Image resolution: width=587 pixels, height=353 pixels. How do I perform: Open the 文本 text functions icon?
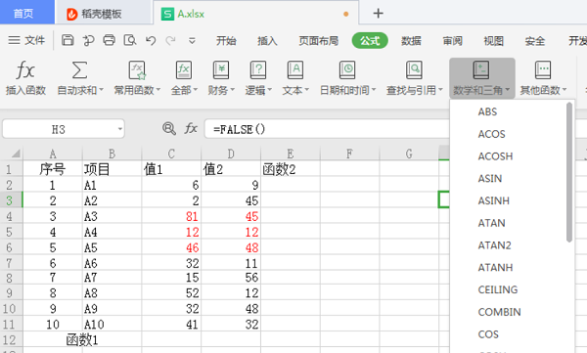click(295, 70)
